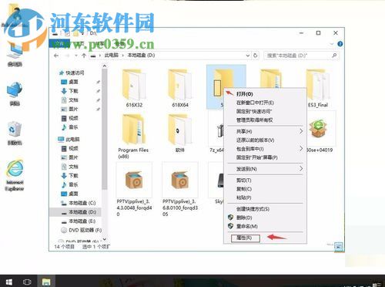The height and width of the screenshot is (287, 385).
Task: Click 此电脑 in the address breadcrumb
Action: pyautogui.click(x=112, y=56)
